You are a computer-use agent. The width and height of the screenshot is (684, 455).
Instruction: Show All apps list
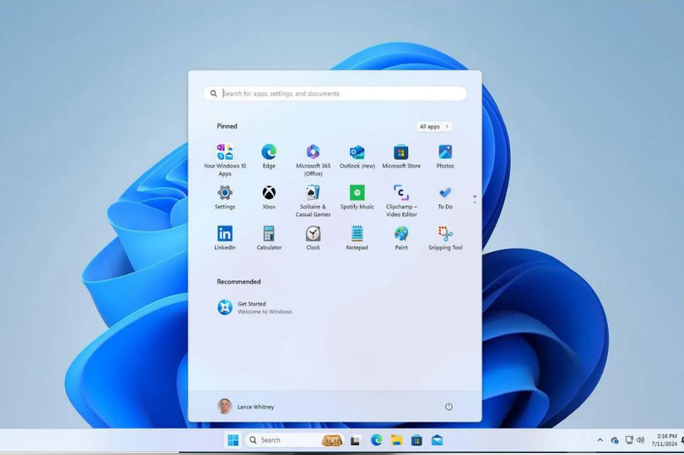pyautogui.click(x=434, y=126)
